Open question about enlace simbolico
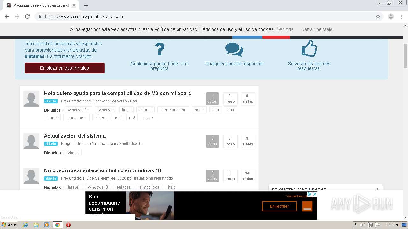408x229 pixels. coord(103,170)
